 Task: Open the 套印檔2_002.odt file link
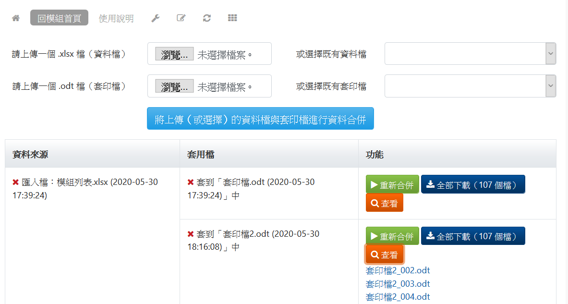[398, 270]
